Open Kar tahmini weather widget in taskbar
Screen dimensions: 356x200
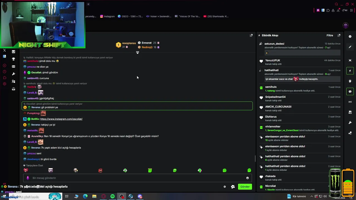click(296, 196)
